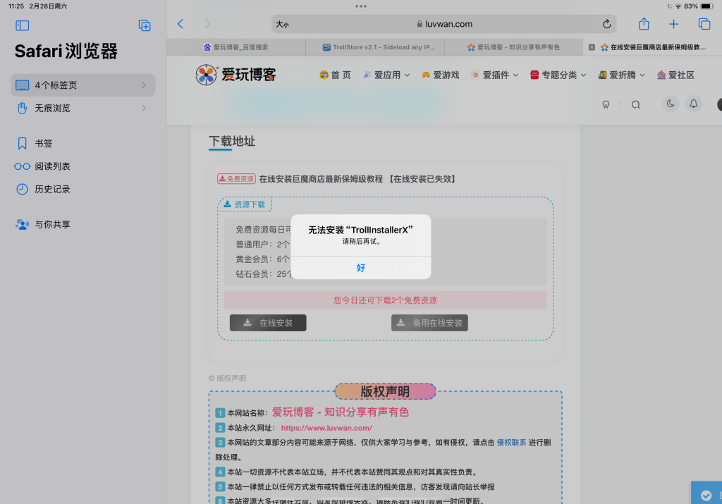The image size is (722, 504).
Task: Click the comment bubble icon near search
Action: [606, 104]
